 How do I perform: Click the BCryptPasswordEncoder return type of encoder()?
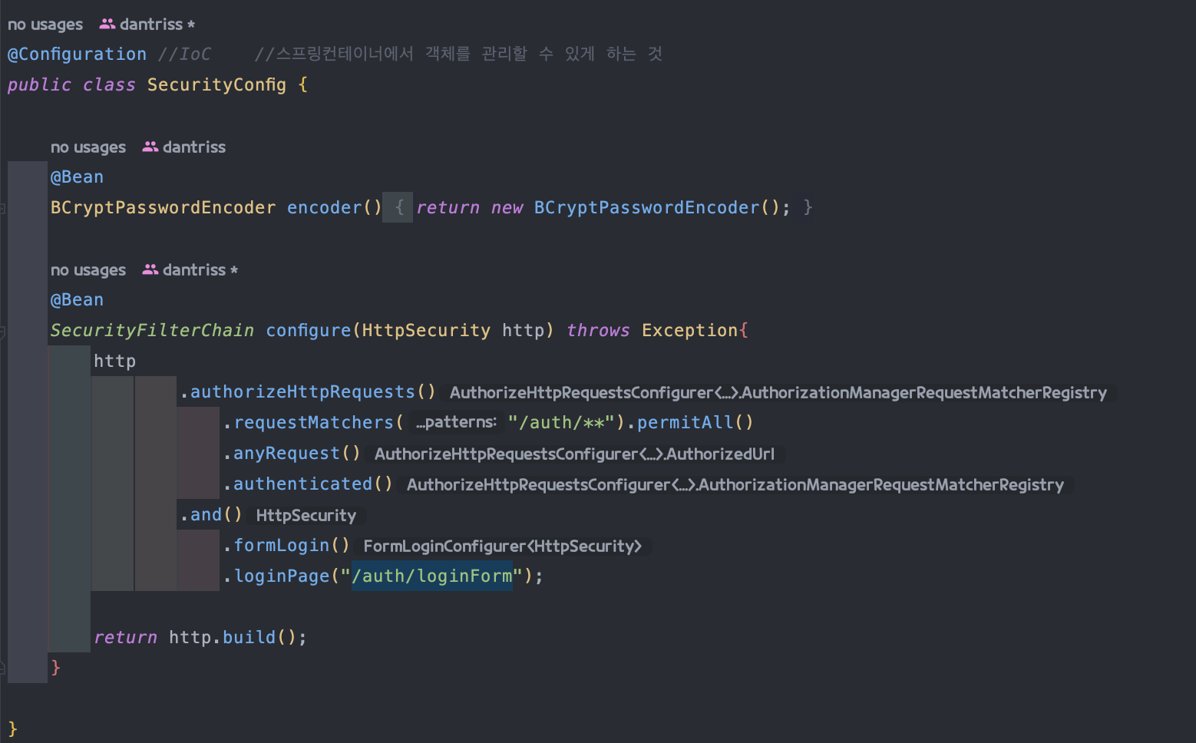tap(163, 208)
